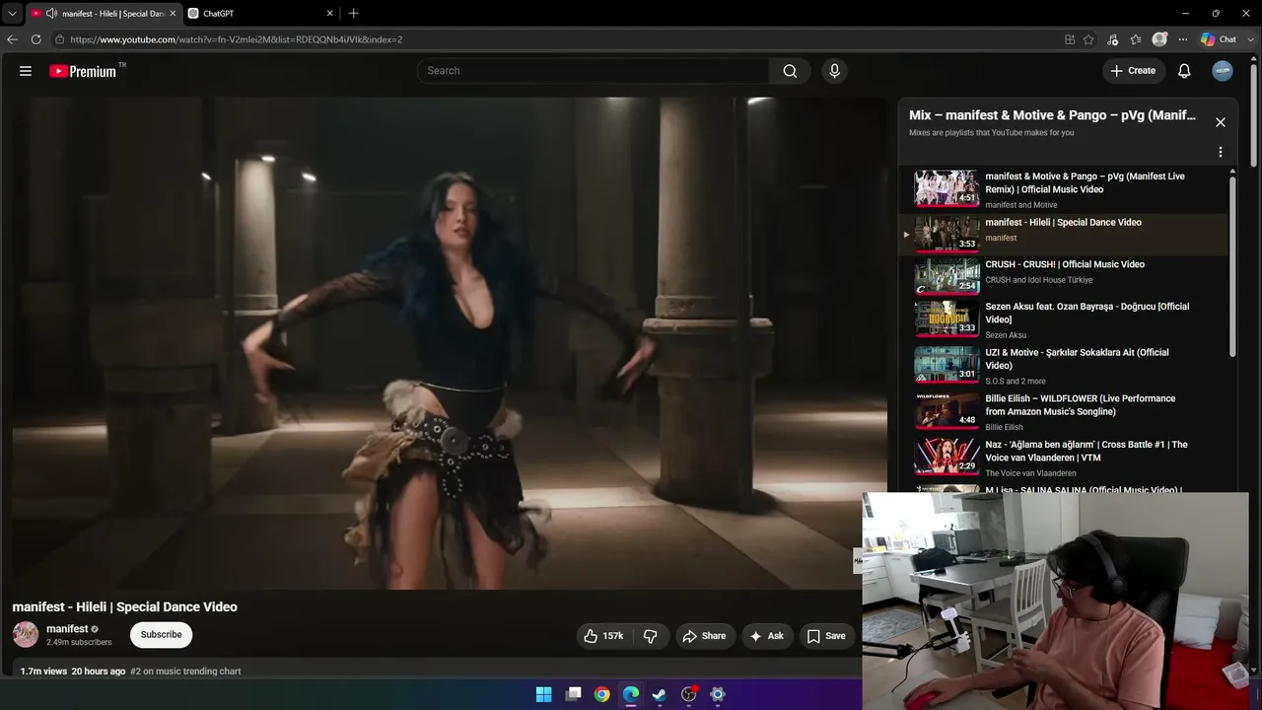The image size is (1262, 710).
Task: Open the YouTube account avatar menu
Action: 1223,71
